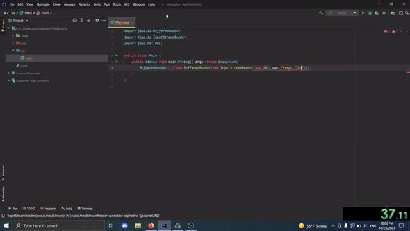Screen dimensions: 410x231
Task: Click the Windows Start button
Action: click(x=6, y=225)
